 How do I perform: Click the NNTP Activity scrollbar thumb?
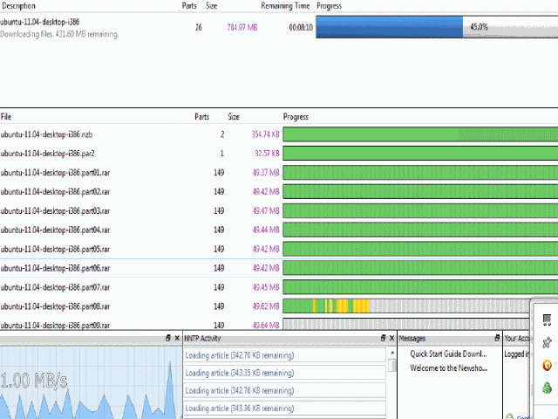tap(392, 366)
